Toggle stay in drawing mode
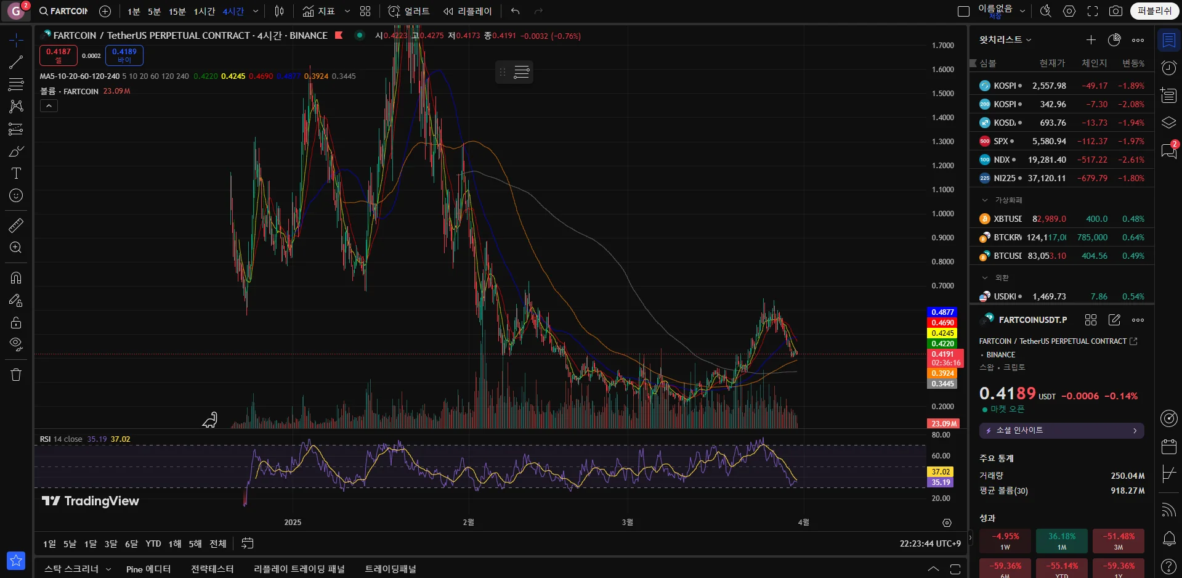 pos(16,300)
